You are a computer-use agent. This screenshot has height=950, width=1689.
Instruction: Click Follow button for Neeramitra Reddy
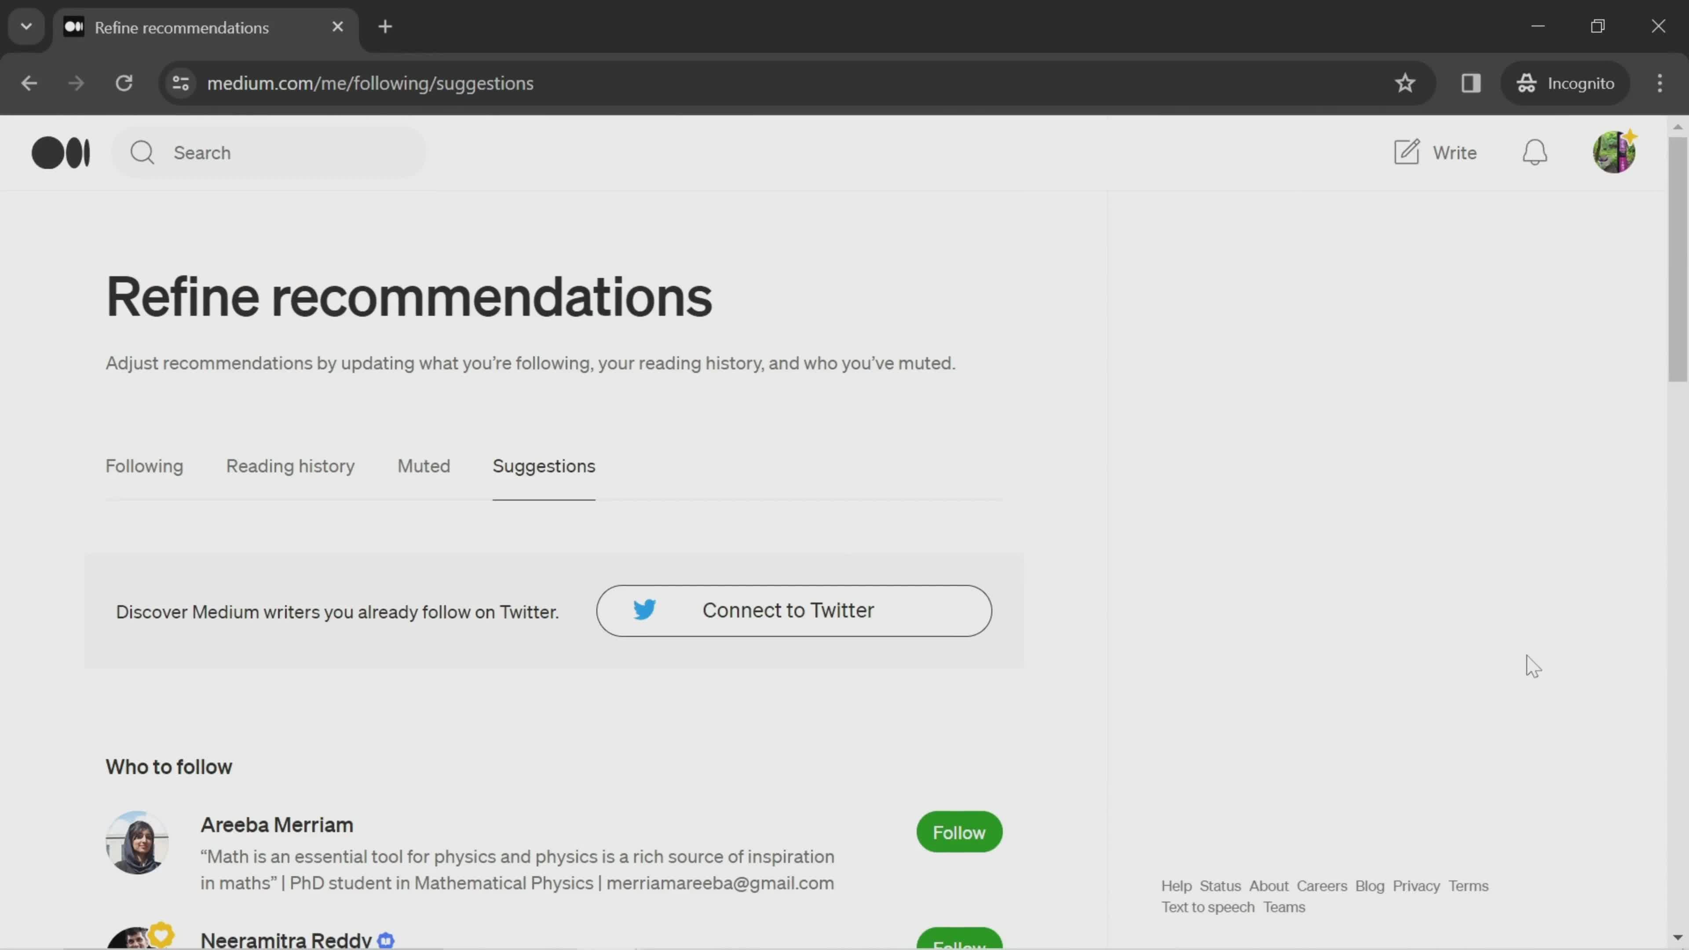(x=958, y=939)
